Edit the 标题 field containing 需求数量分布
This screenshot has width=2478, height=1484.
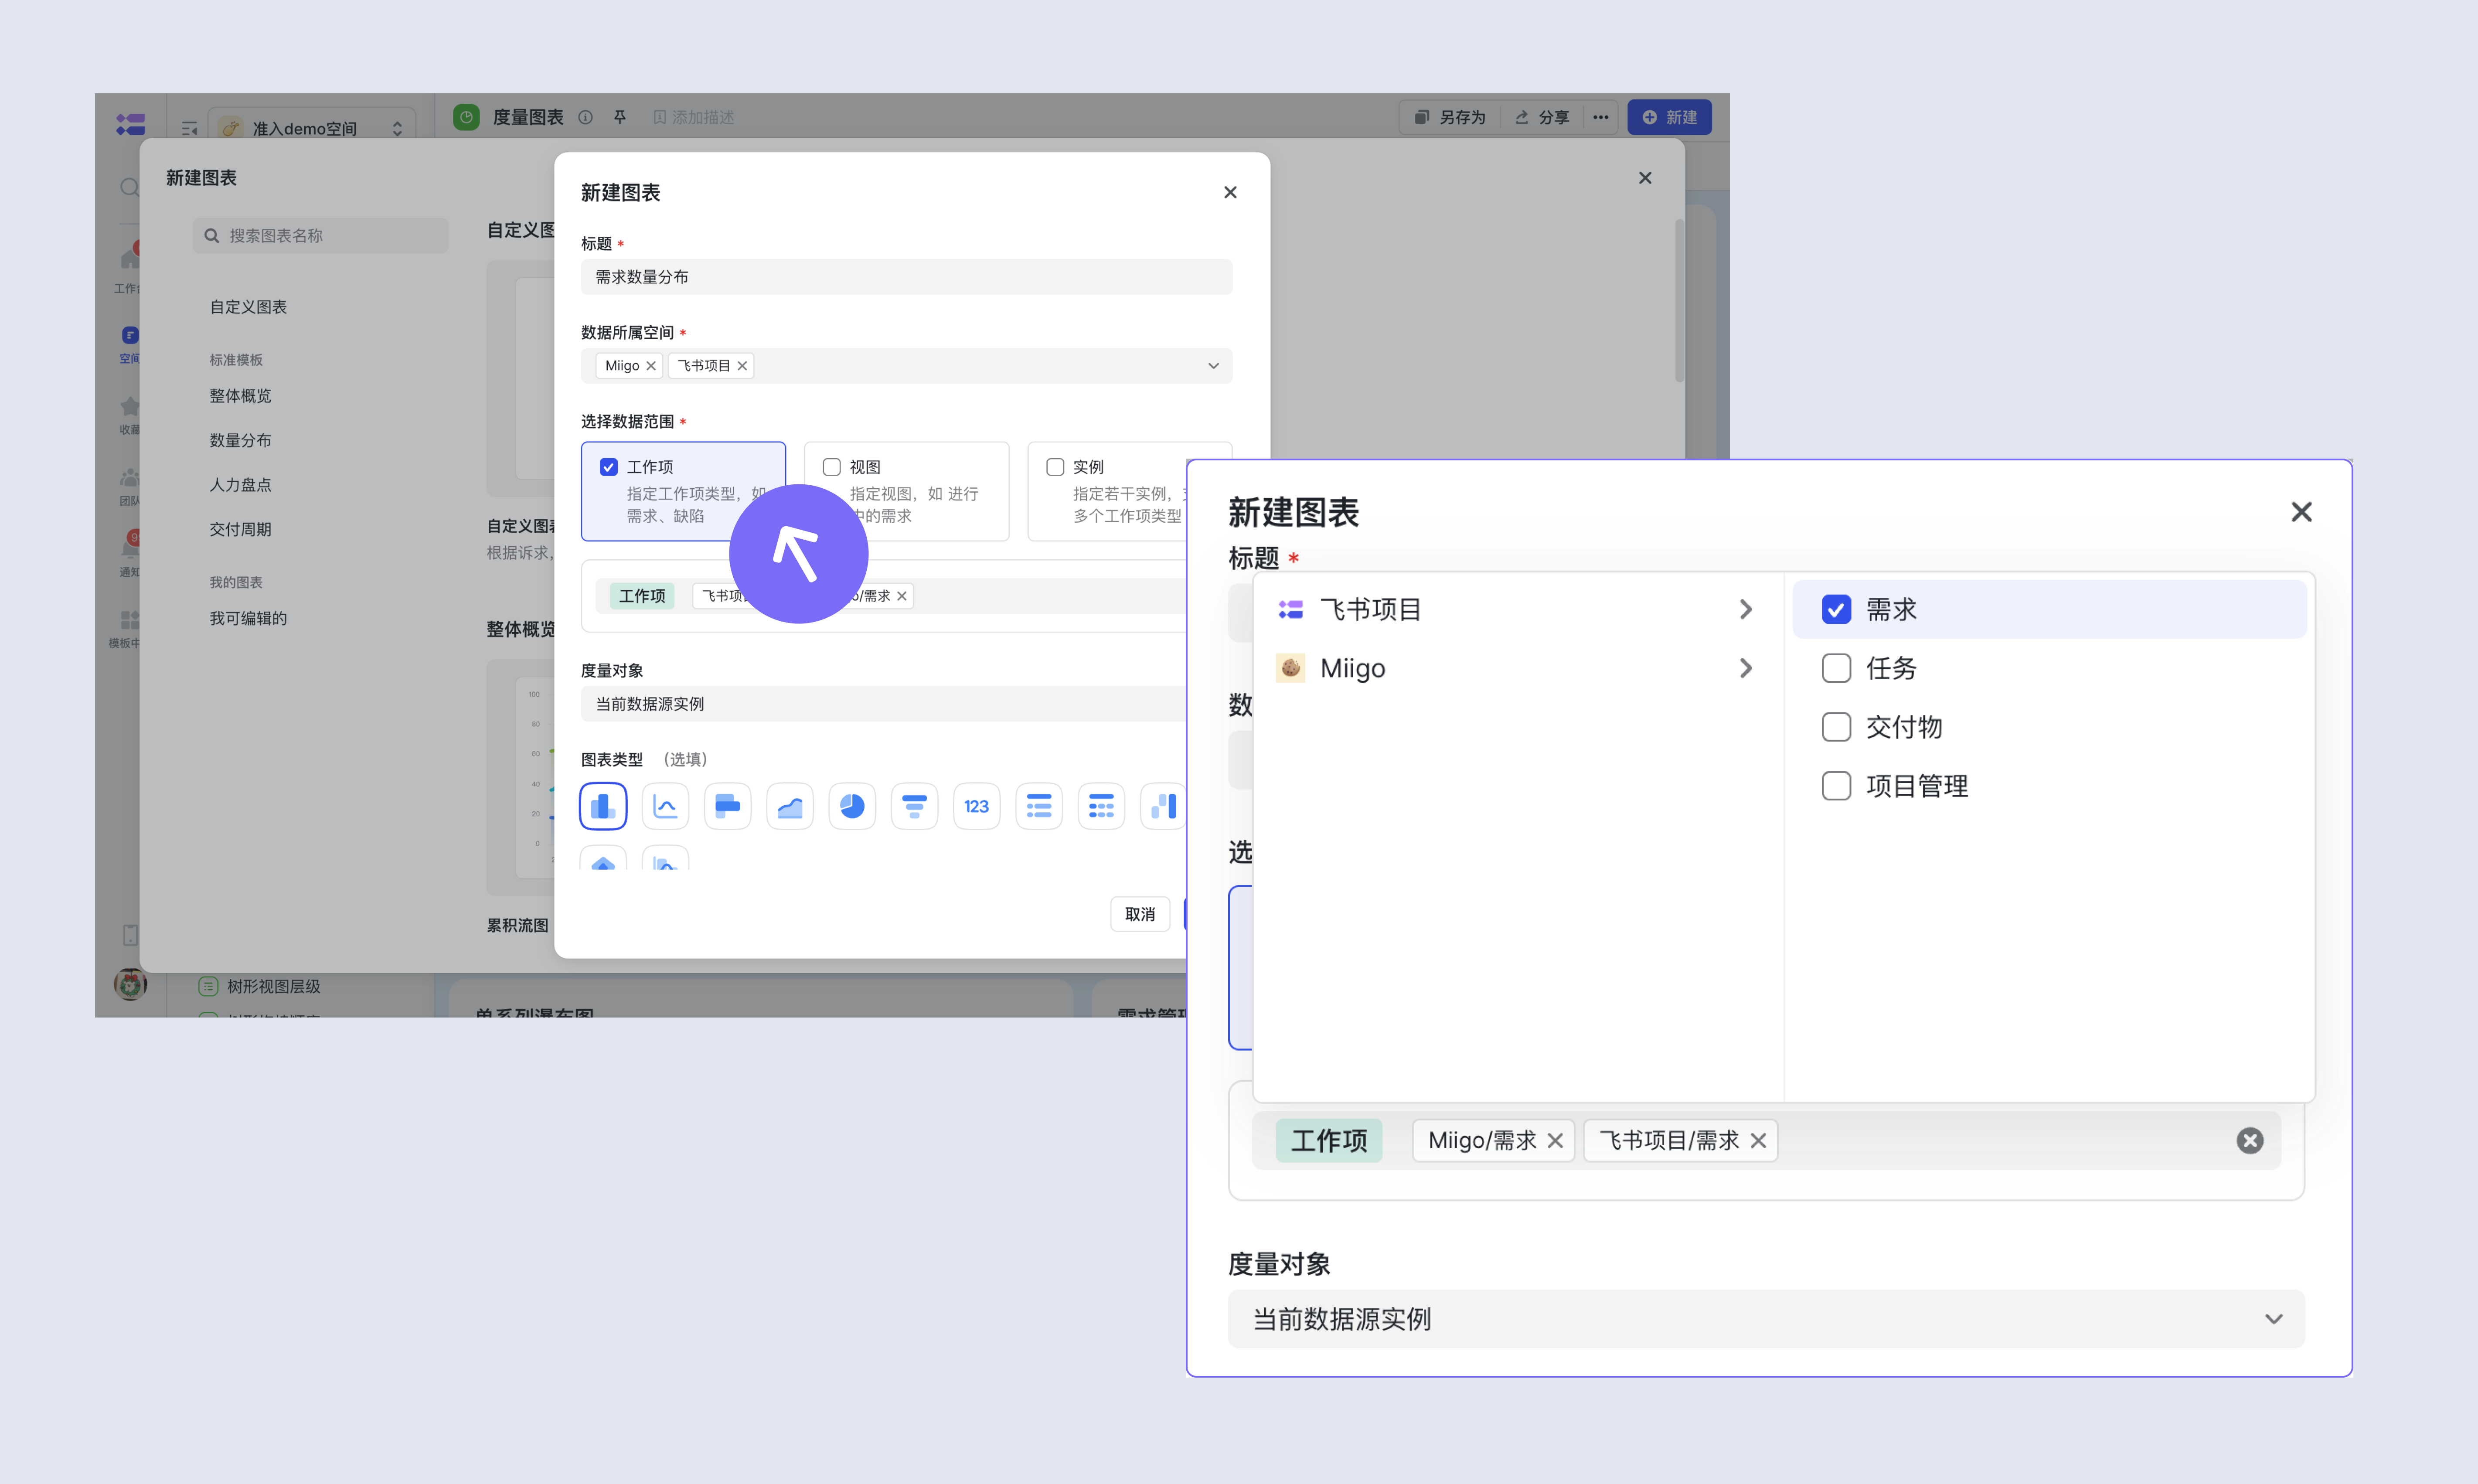coord(906,277)
